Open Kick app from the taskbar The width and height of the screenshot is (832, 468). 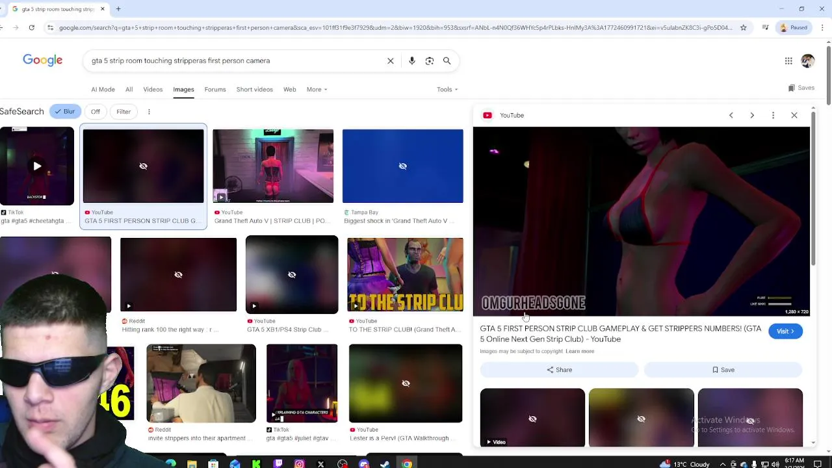tap(256, 463)
